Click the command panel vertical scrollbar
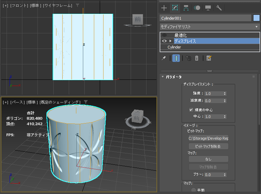This screenshot has width=261, height=194. click(259, 99)
